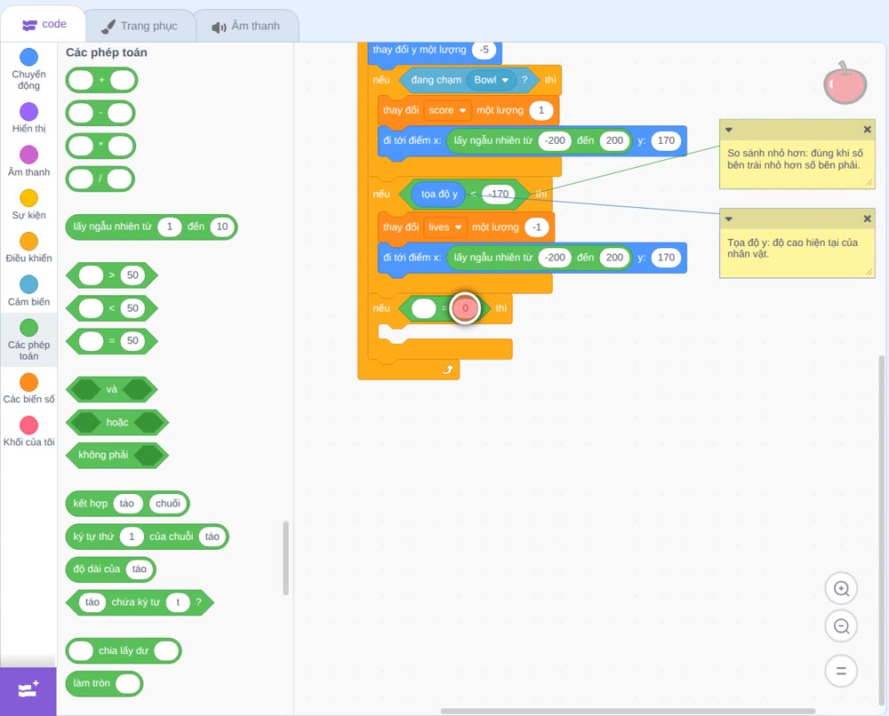This screenshot has width=889, height=716.
Task: Choose the Điều khiển block category
Action: coord(29,248)
